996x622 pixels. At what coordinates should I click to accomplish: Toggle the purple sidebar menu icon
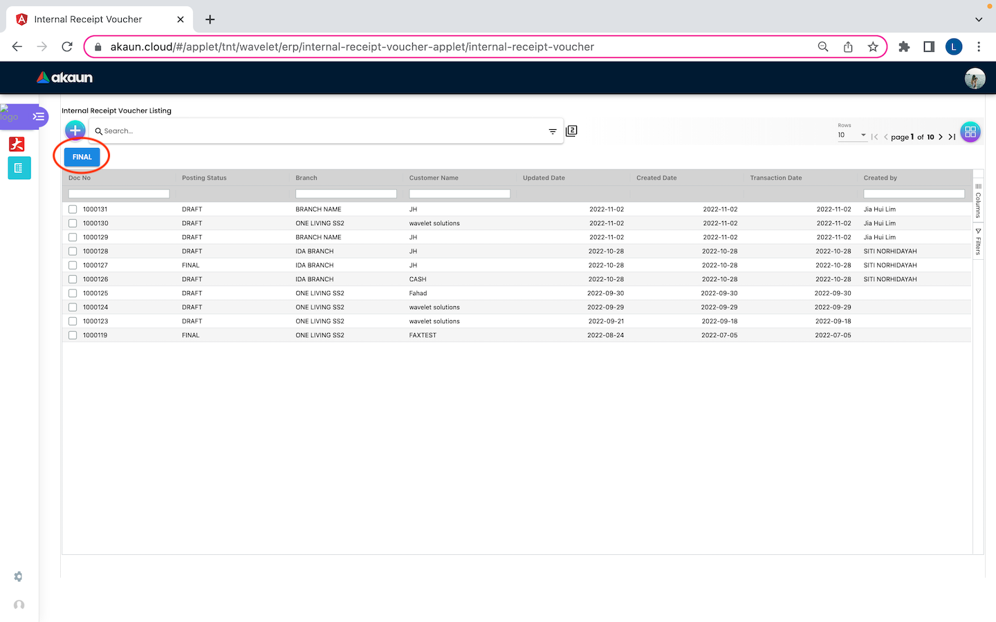click(39, 116)
